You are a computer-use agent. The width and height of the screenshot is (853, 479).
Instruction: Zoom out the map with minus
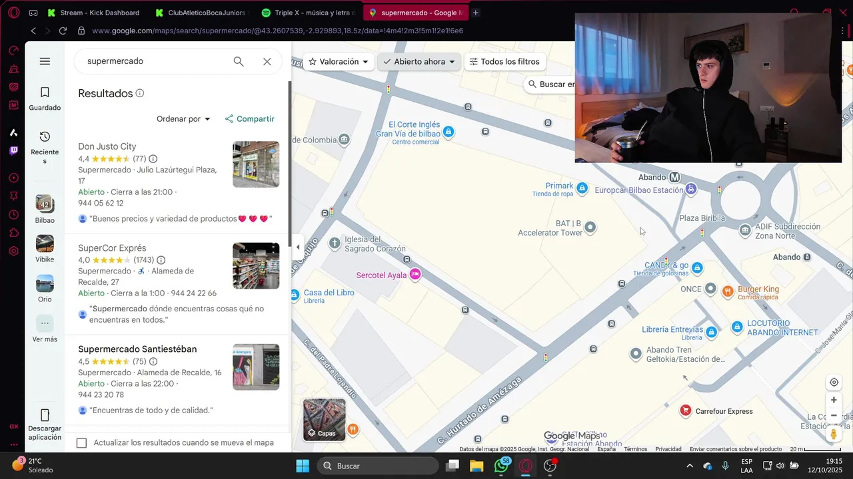click(834, 416)
